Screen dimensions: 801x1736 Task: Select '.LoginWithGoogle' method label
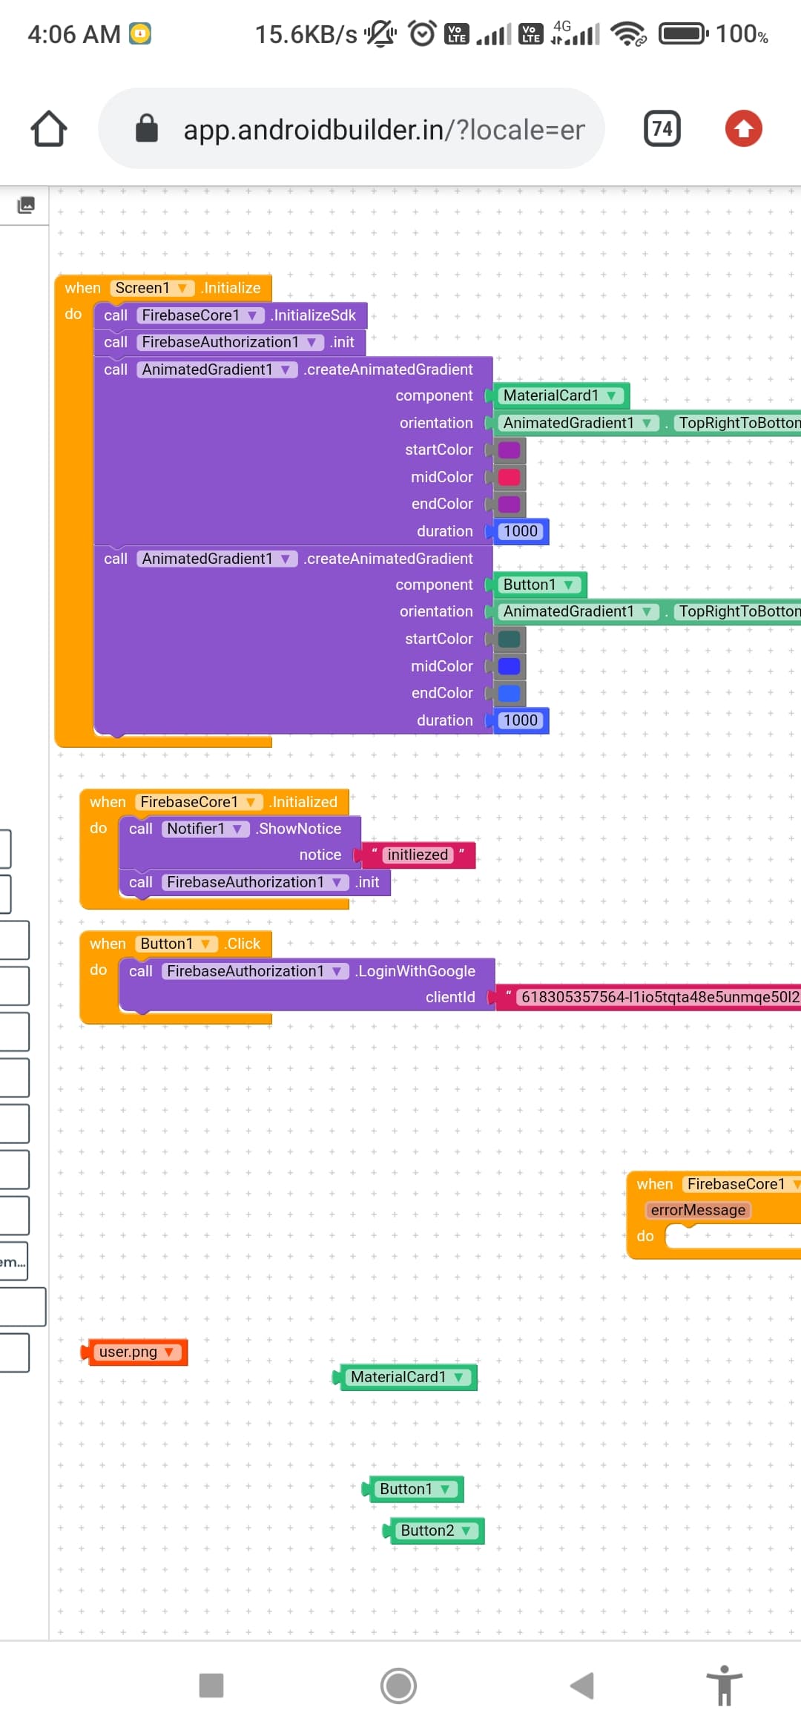click(x=415, y=971)
